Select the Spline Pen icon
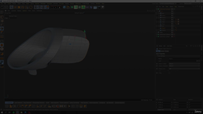The height and width of the screenshot is (114, 203). 68,7
